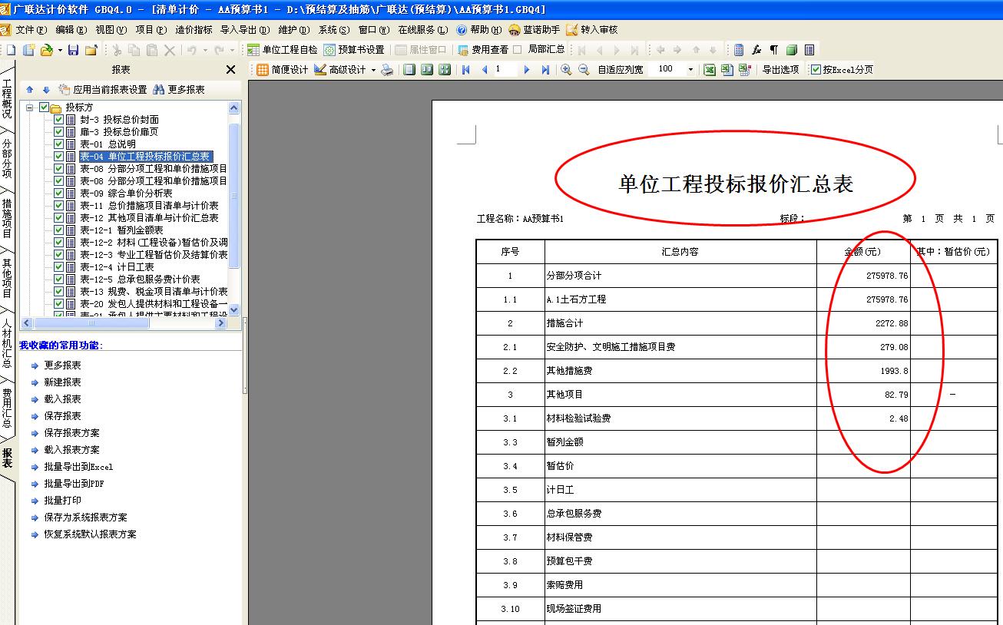The height and width of the screenshot is (625, 1003).
Task: Click the first Excel export icon
Action: click(710, 69)
